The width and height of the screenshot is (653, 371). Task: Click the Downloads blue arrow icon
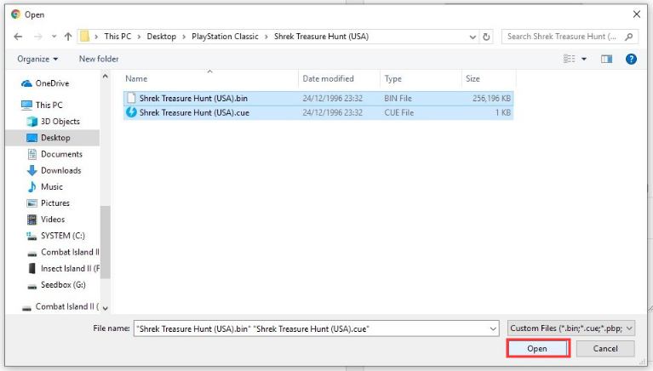(32, 171)
